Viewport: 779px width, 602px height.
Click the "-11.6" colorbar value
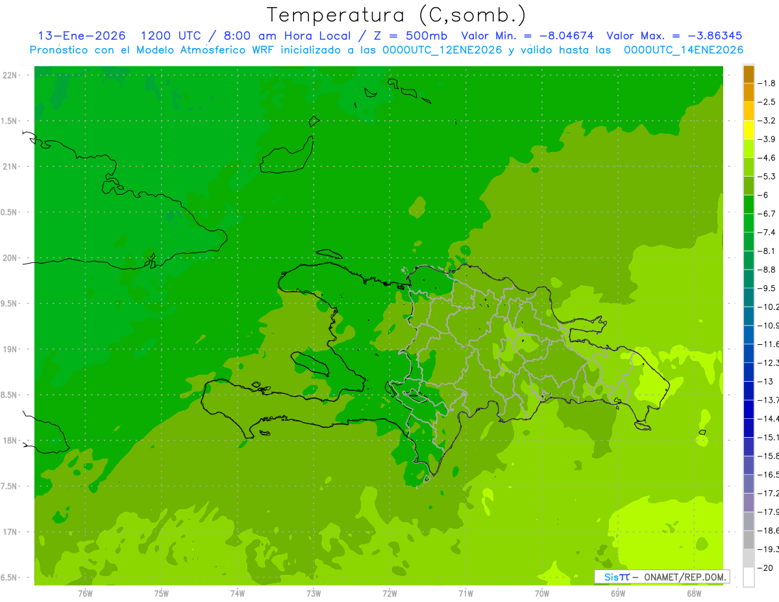768,344
